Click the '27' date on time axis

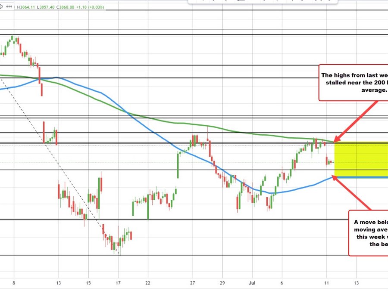(x=192, y=282)
